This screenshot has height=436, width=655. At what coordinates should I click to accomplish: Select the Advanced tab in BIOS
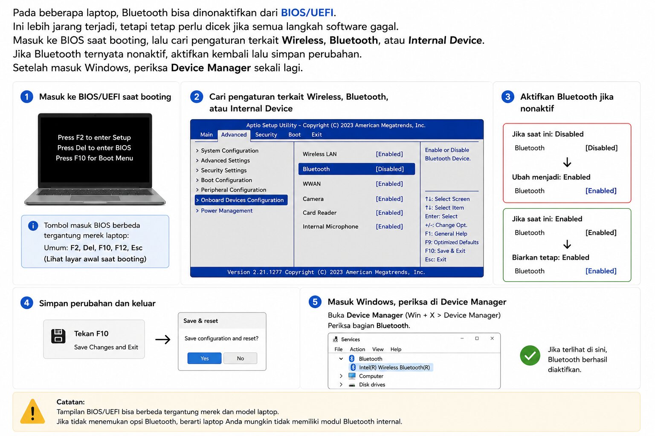[234, 135]
